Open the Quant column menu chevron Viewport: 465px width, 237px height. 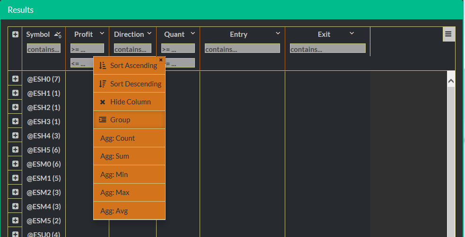tap(193, 34)
